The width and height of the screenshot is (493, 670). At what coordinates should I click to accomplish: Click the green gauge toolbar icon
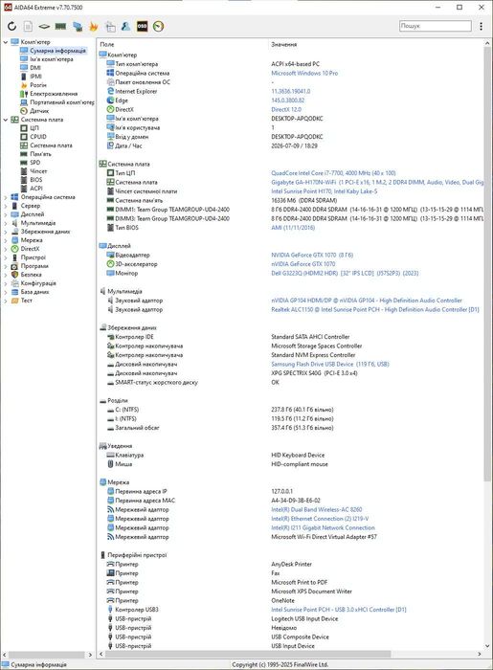click(159, 27)
